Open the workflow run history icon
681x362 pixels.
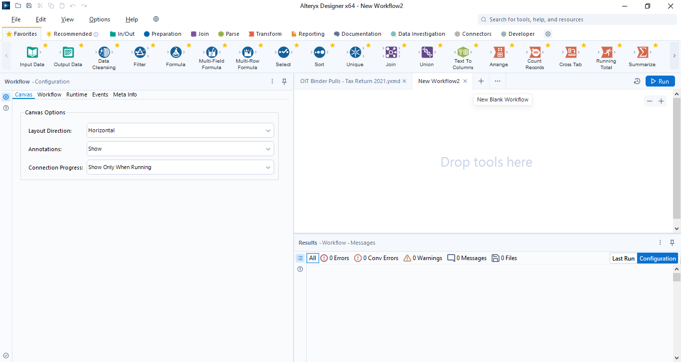click(x=637, y=82)
